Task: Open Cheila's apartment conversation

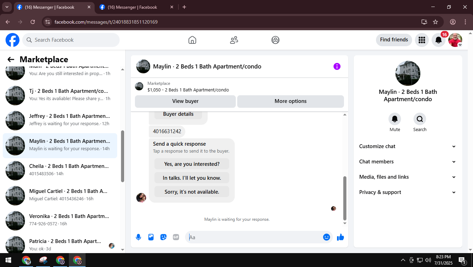Action: pos(60,171)
